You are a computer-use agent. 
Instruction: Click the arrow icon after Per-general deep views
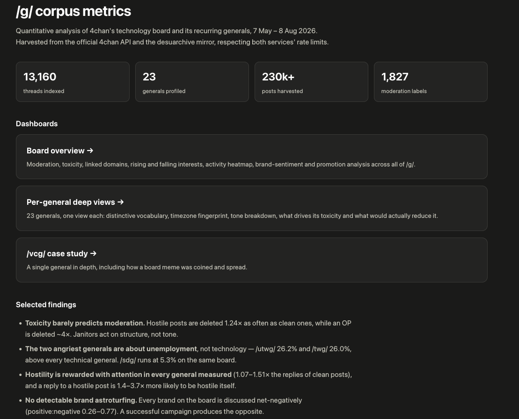[120, 202]
